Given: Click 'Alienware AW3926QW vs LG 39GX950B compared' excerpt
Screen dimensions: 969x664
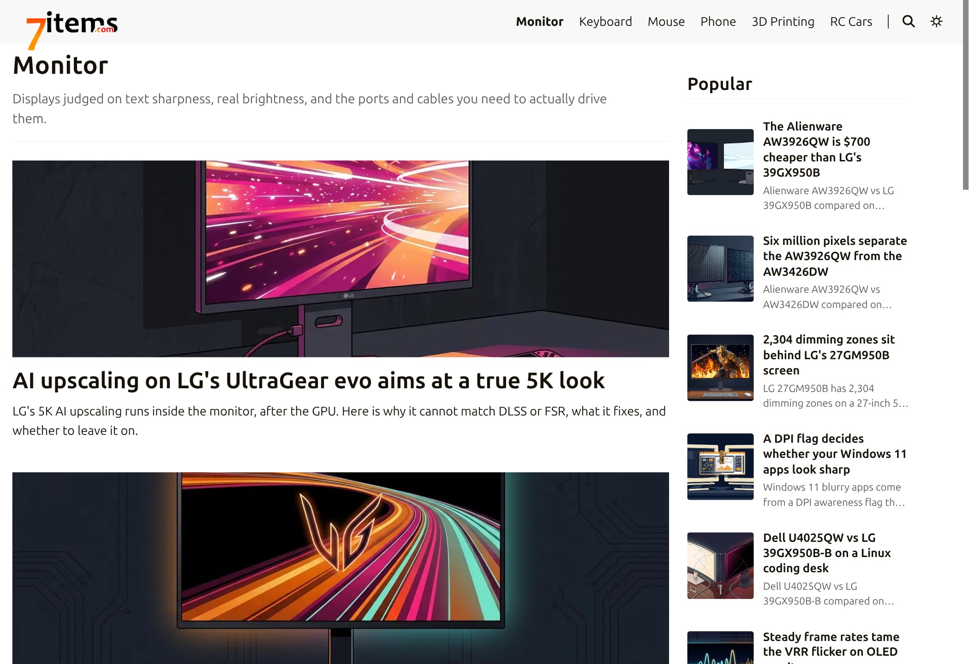Looking at the screenshot, I should (x=829, y=198).
